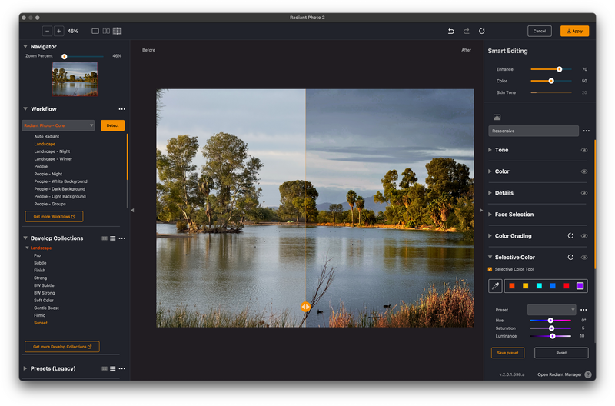Click the Save preset button
This screenshot has height=406, width=615.
(x=507, y=353)
